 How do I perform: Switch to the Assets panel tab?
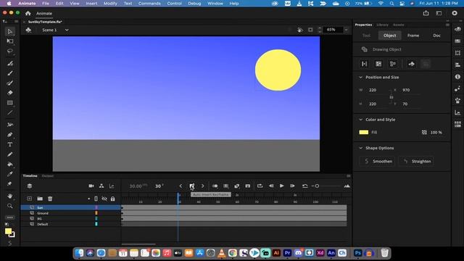(x=398, y=25)
